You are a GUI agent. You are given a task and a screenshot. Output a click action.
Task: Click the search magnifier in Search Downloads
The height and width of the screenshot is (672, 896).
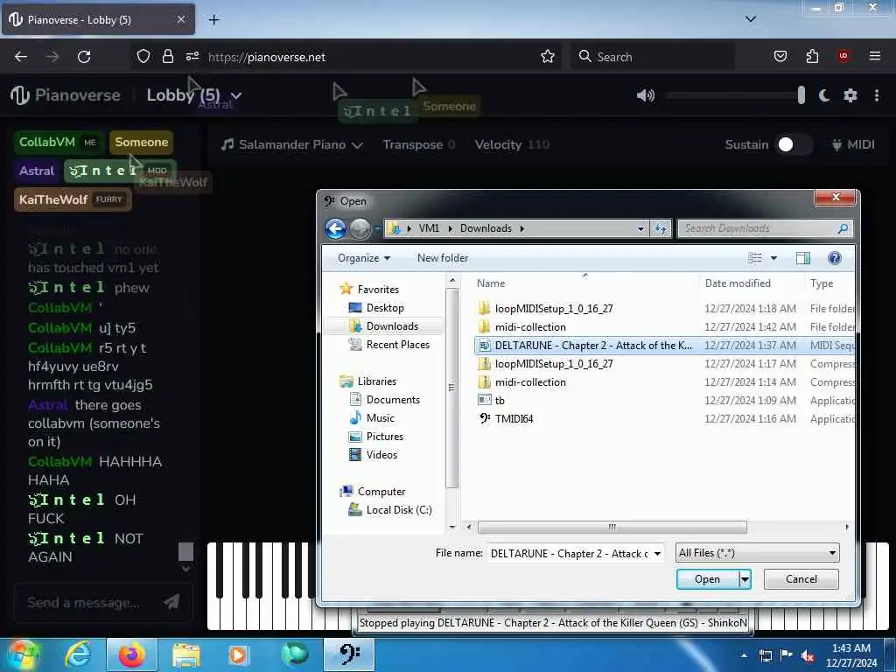[843, 228]
